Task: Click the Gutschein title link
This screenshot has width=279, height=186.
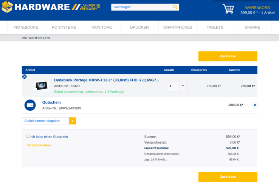Action: [51, 102]
